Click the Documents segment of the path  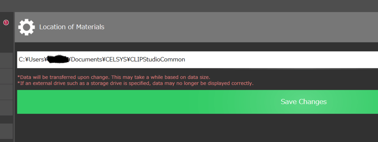86,59
